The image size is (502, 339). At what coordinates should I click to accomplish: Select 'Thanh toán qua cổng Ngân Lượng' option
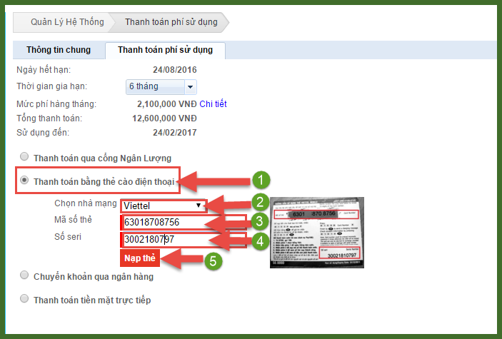pyautogui.click(x=25, y=157)
